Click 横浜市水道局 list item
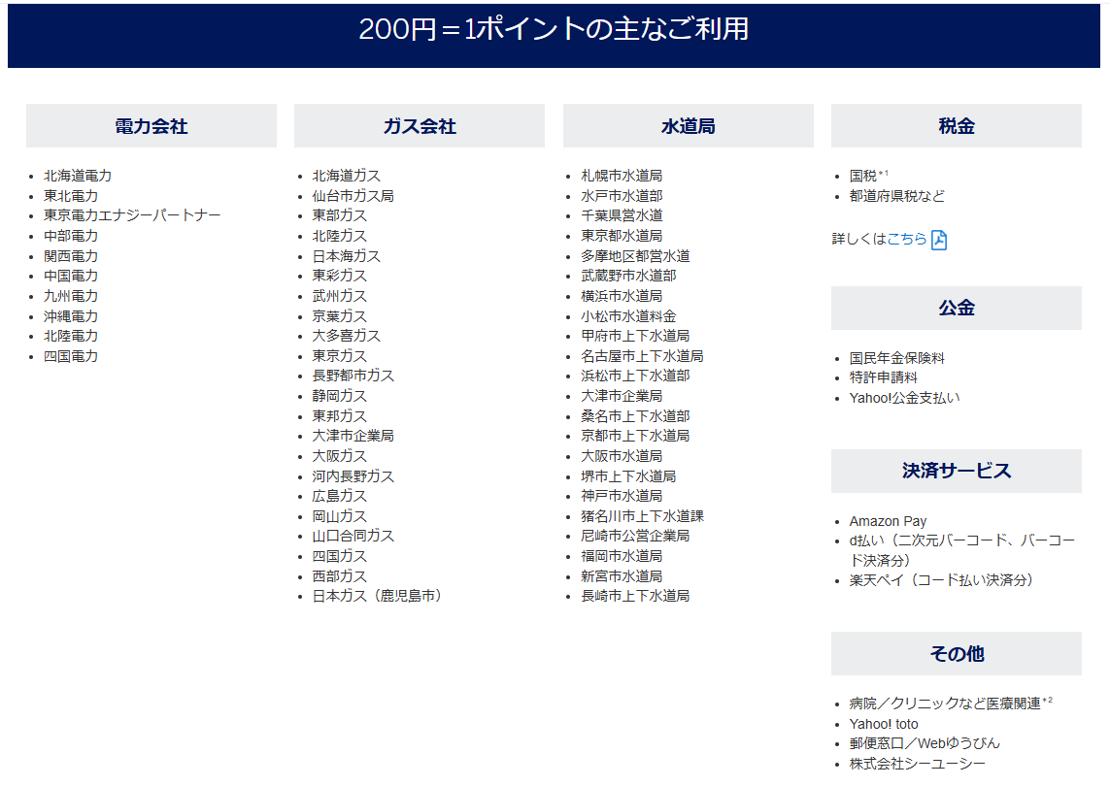The height and width of the screenshot is (786, 1110). click(x=622, y=296)
